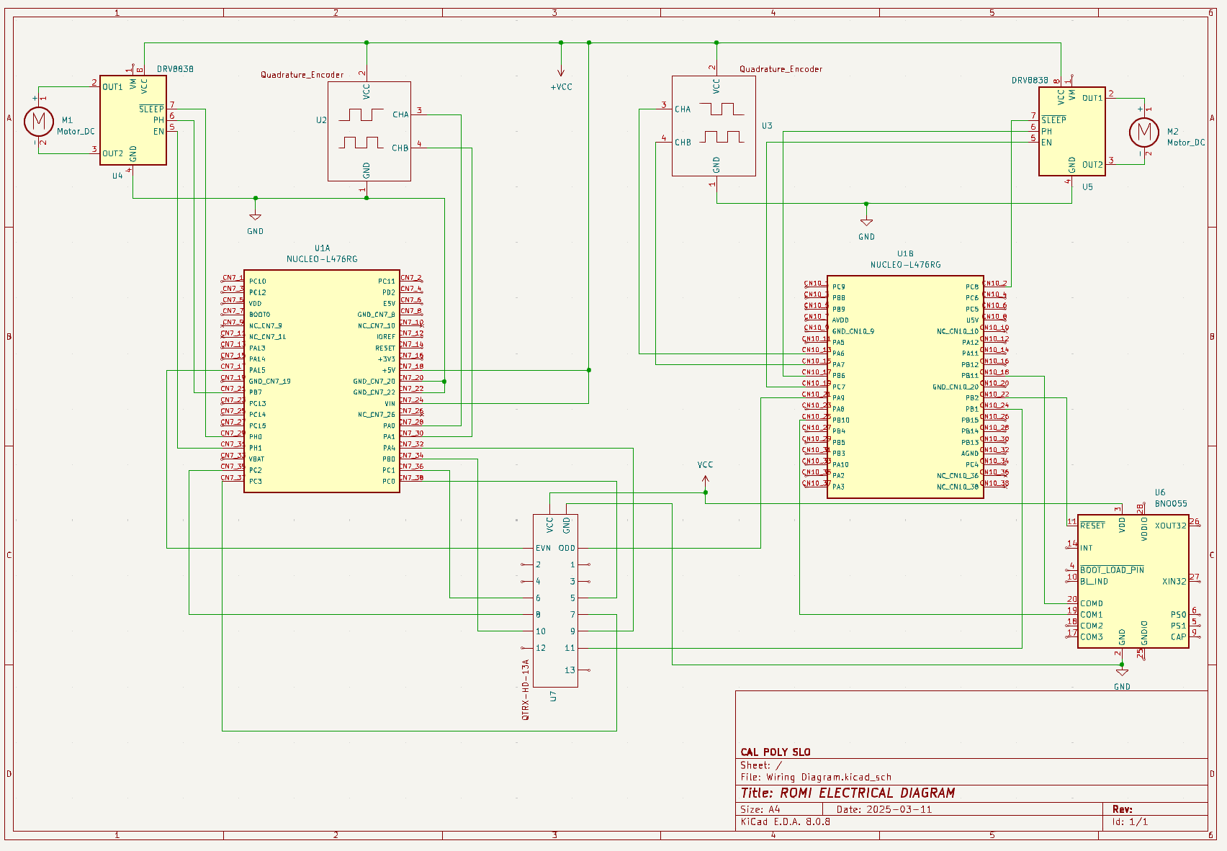Select the +VCC power arrow symbol

coord(561,72)
